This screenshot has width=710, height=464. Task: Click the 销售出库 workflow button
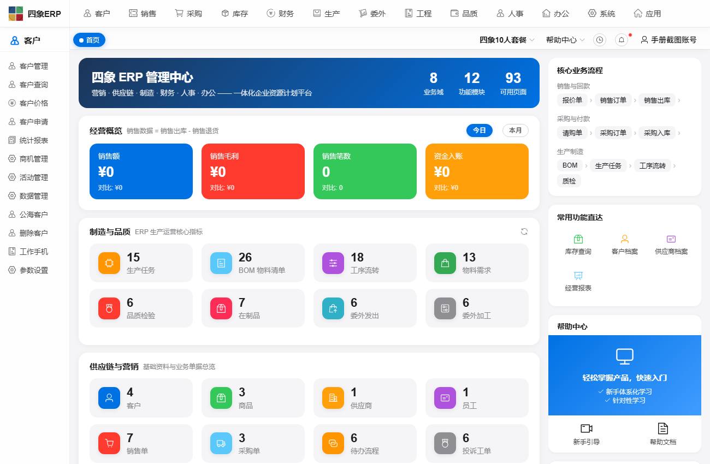point(657,100)
